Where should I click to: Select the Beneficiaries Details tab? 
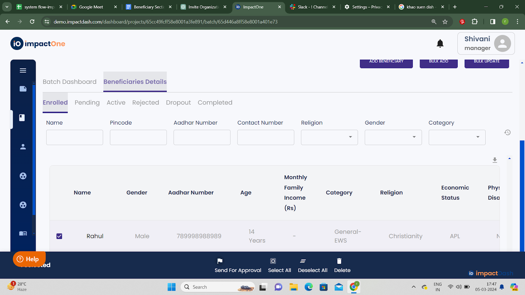(x=135, y=82)
